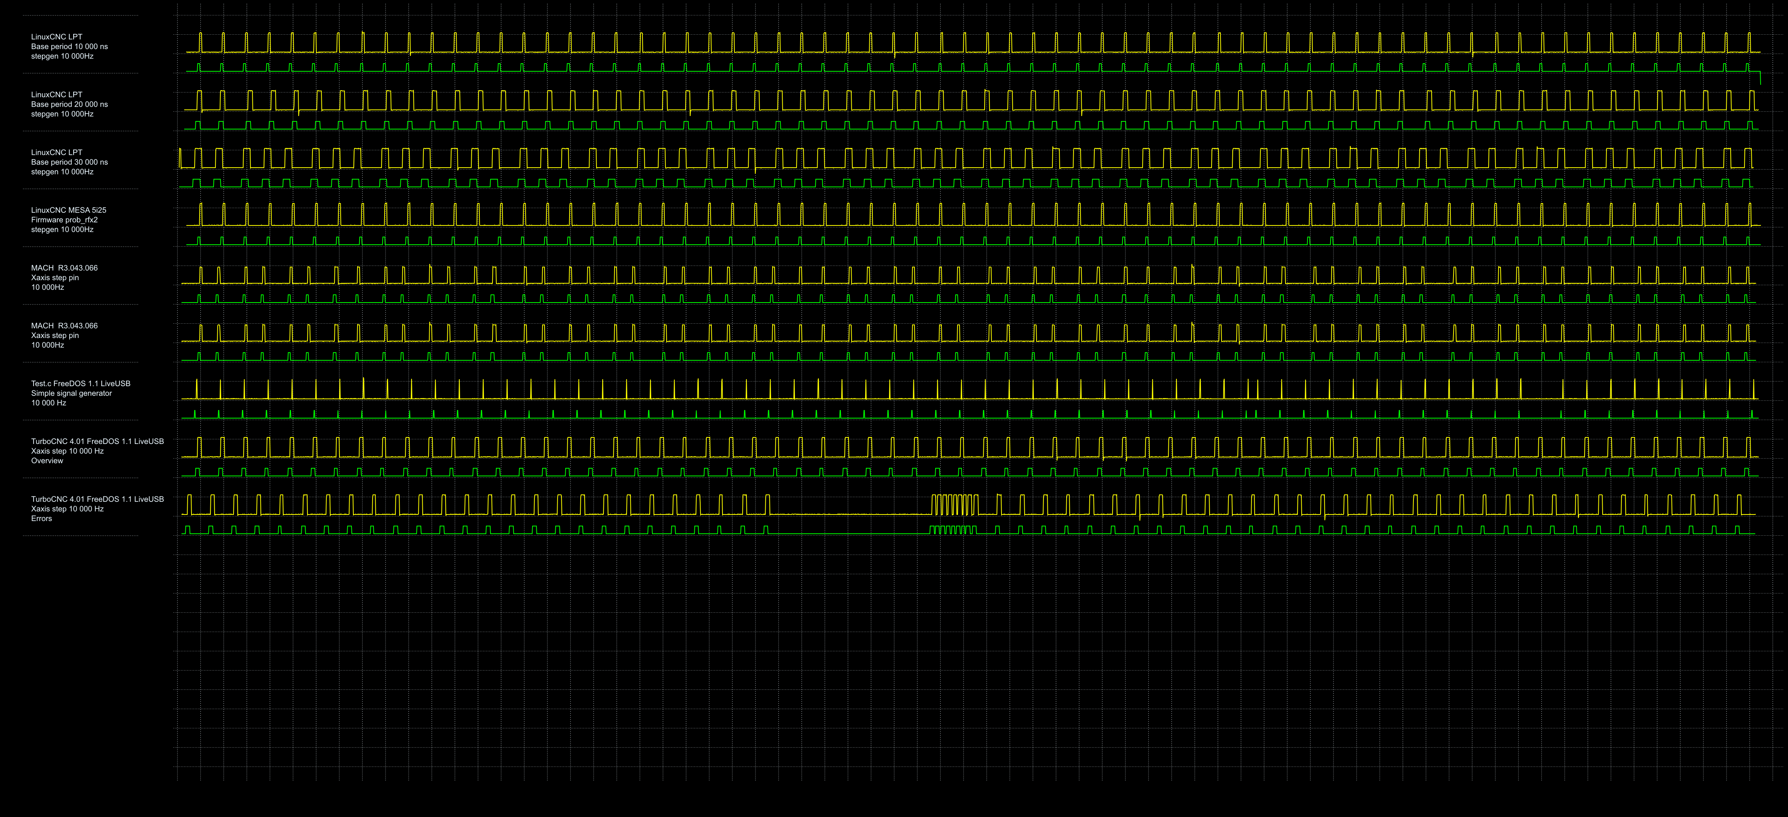Click the 'Base period 10 000 ns' label
Image resolution: width=1788 pixels, height=817 pixels.
point(69,47)
